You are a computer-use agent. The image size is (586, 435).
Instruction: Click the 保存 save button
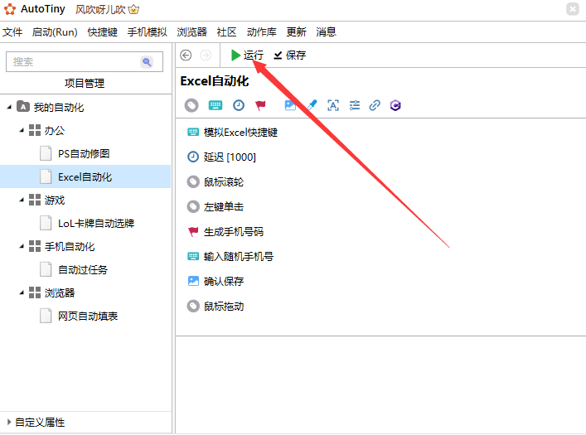click(289, 56)
